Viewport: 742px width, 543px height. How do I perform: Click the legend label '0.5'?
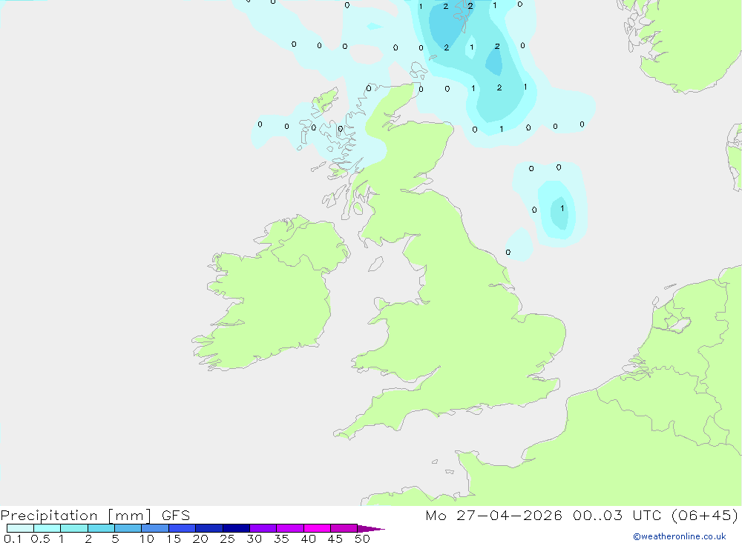[40, 539]
